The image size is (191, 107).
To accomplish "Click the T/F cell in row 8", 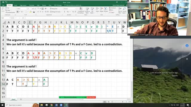I will click(x=35, y=57).
